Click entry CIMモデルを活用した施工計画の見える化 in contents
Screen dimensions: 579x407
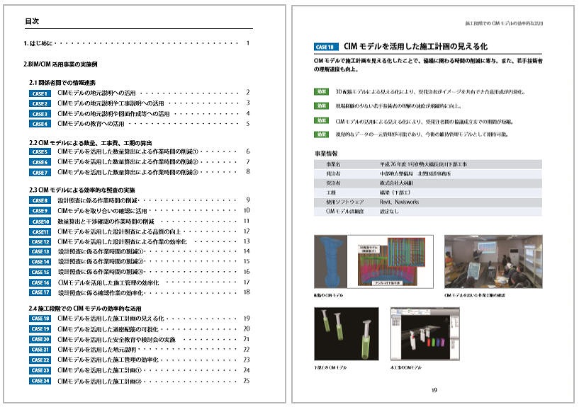pyautogui.click(x=111, y=319)
